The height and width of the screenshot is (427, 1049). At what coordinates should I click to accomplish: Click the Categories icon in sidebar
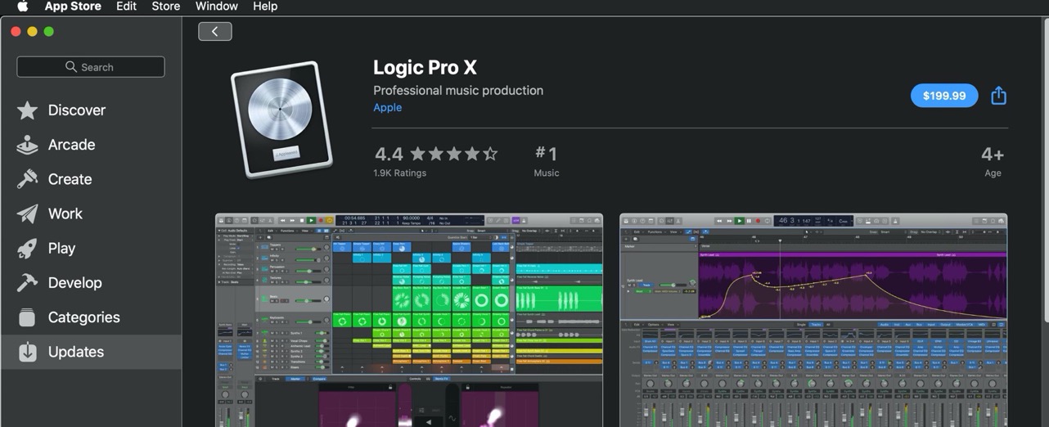[x=27, y=317]
